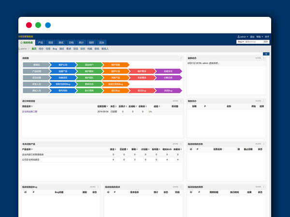Switch to the 产品 main tab
Image resolution: width=290 pixels, height=217 pixels.
click(41, 42)
